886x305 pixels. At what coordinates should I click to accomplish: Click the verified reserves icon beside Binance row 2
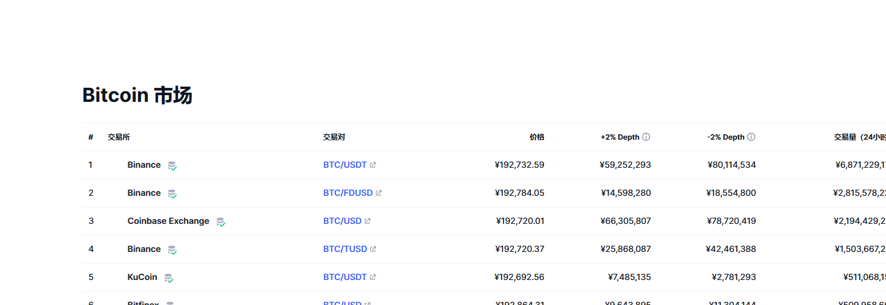click(x=172, y=193)
